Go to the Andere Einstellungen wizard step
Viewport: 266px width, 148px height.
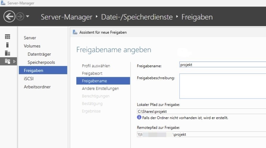coord(100,88)
